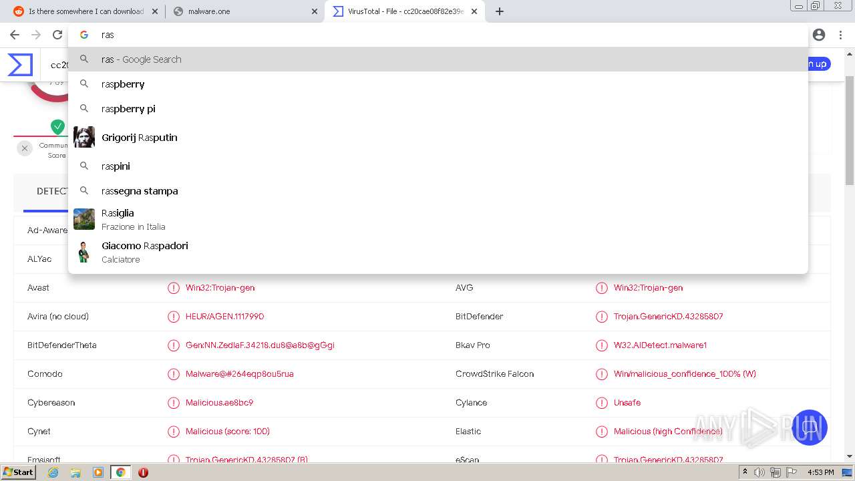Click the Chrome taskbar icon
This screenshot has width=855, height=481.
(x=120, y=472)
